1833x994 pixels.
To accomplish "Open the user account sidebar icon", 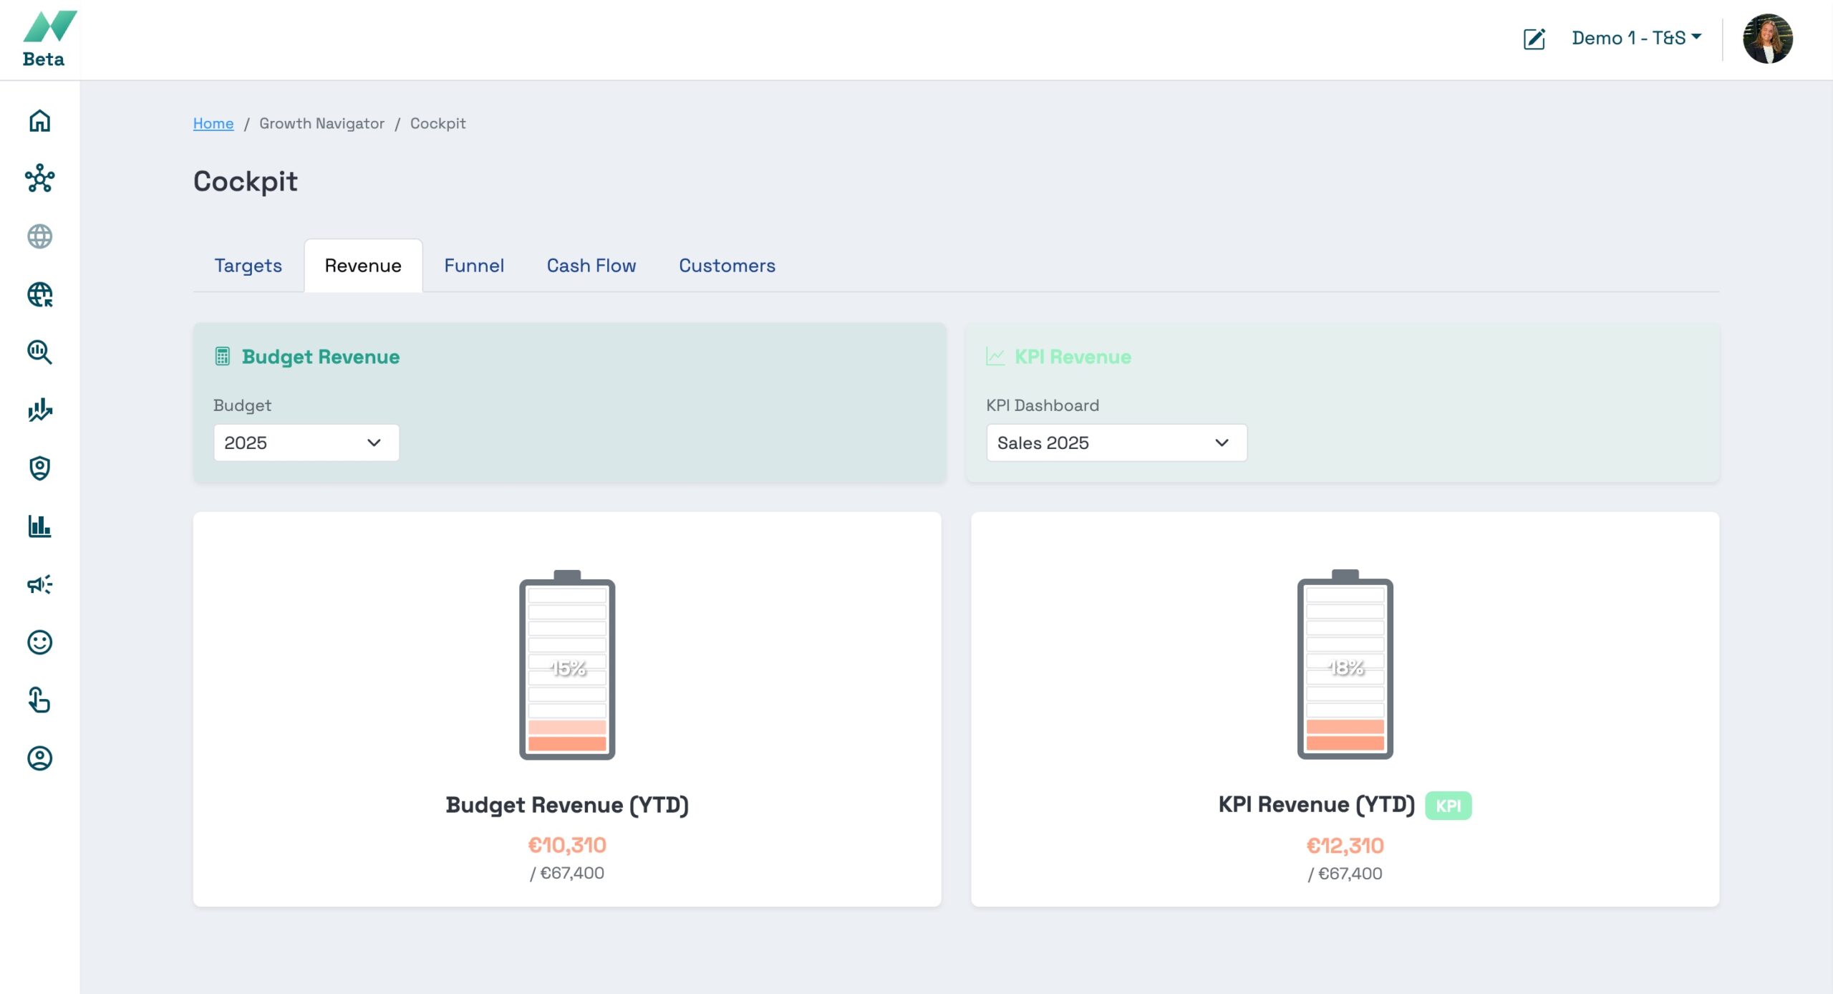I will 39,758.
